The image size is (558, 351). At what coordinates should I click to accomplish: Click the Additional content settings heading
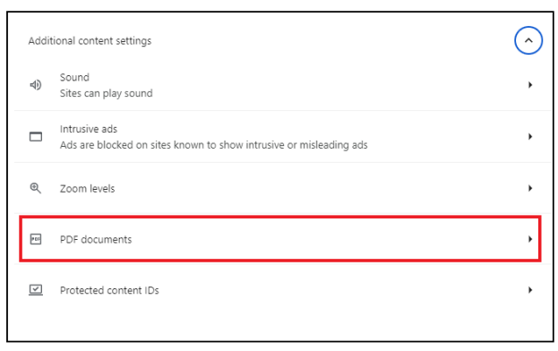pyautogui.click(x=90, y=41)
